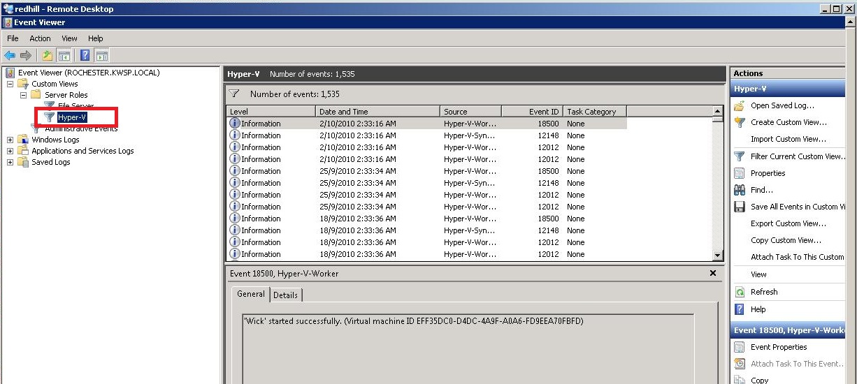Screen dimensions: 857x384
Task: Click the Help icon in Actions pane
Action: [740, 309]
